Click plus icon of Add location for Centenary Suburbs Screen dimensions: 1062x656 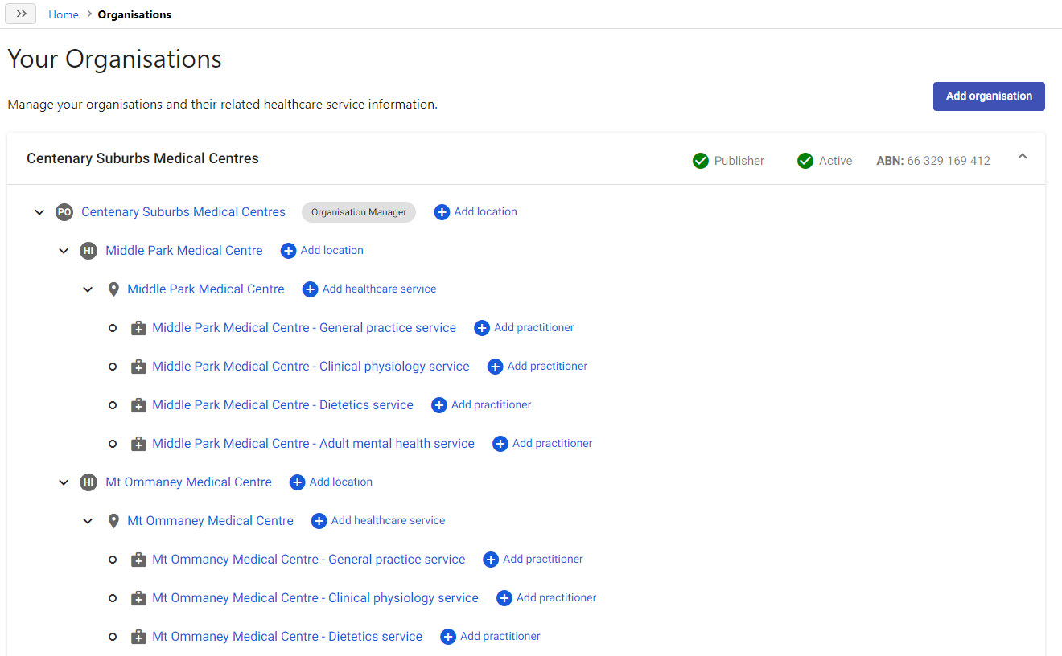442,212
